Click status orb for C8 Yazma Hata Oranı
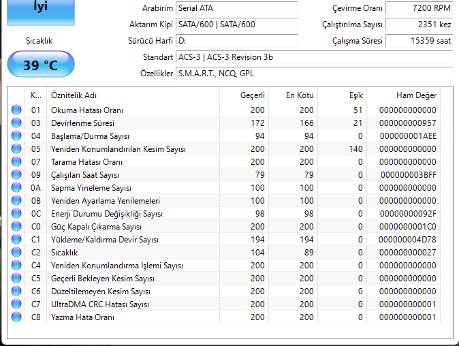459x346 pixels. (x=16, y=317)
